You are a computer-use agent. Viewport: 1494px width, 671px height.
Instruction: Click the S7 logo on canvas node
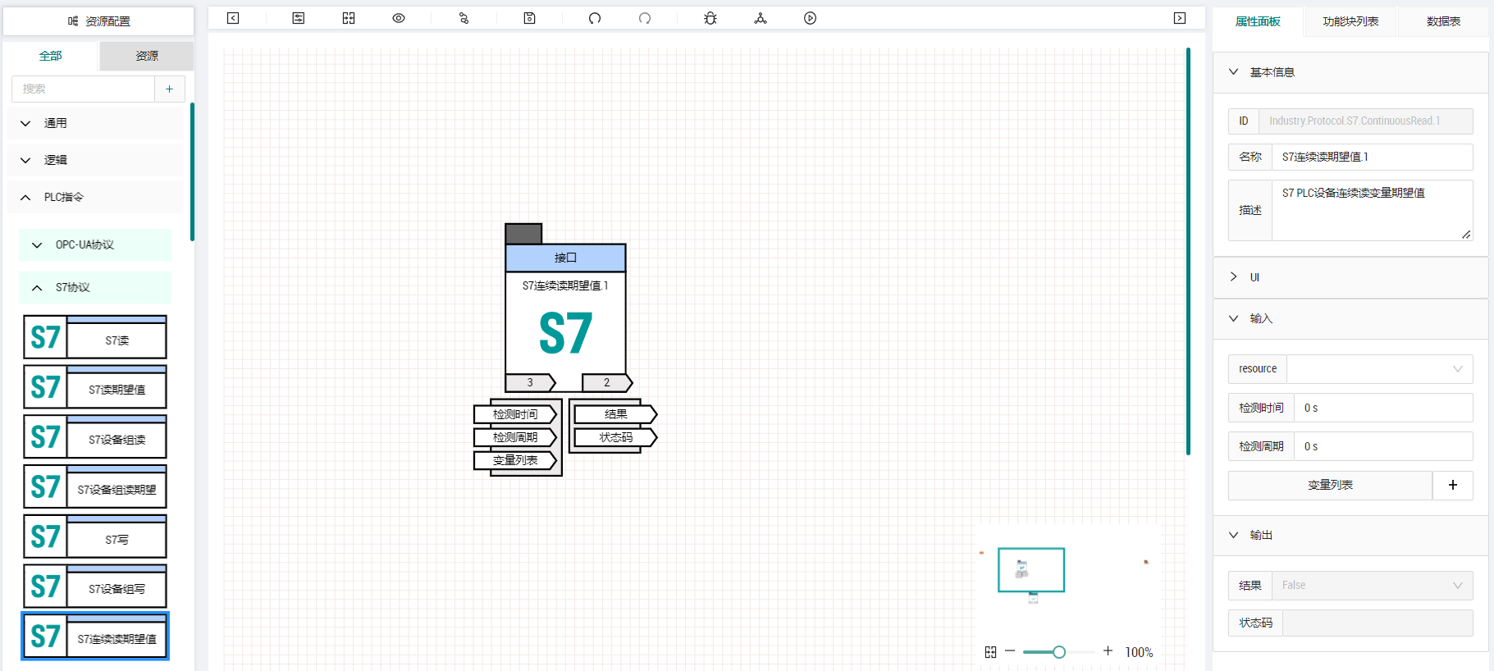[565, 334]
